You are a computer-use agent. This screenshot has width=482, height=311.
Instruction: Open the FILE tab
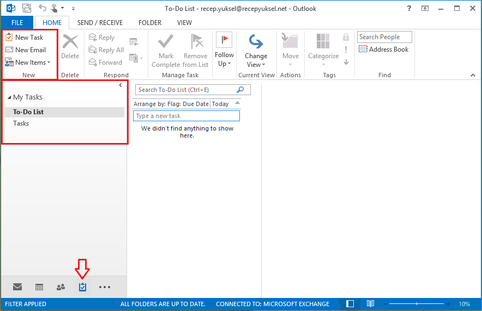17,23
